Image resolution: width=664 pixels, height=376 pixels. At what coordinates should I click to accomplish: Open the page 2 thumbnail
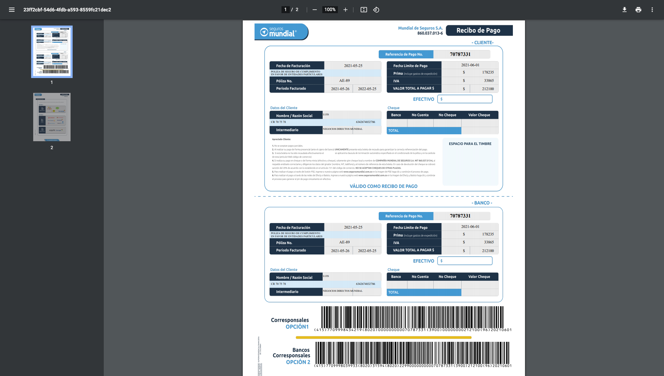point(52,117)
